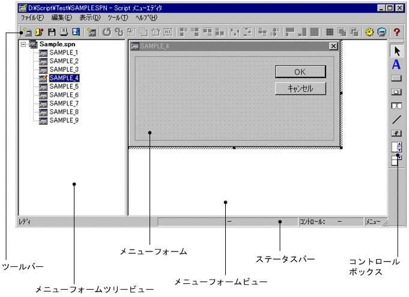Click the printer icon in the toolbar
The width and height of the screenshot is (409, 297).
(64, 32)
